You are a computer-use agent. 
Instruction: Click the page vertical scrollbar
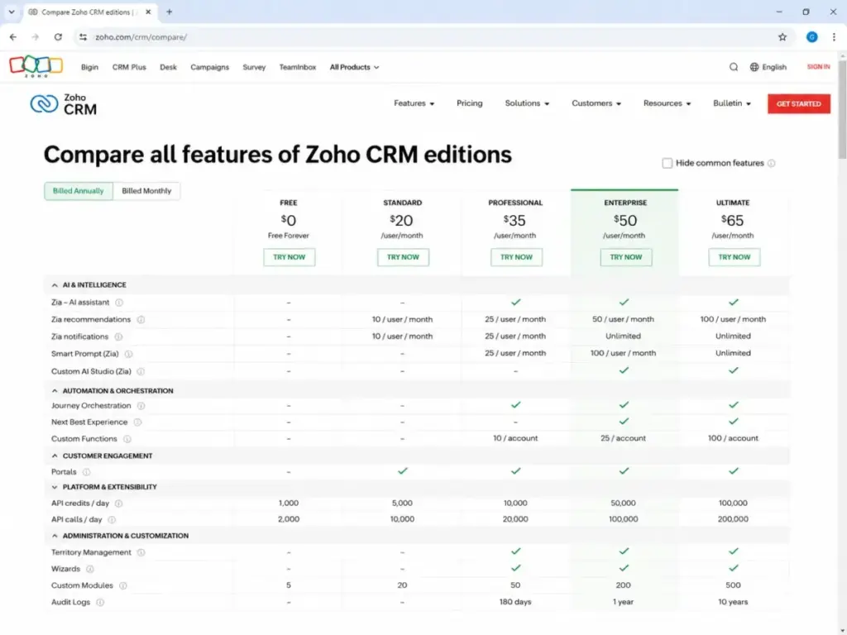coord(843,110)
